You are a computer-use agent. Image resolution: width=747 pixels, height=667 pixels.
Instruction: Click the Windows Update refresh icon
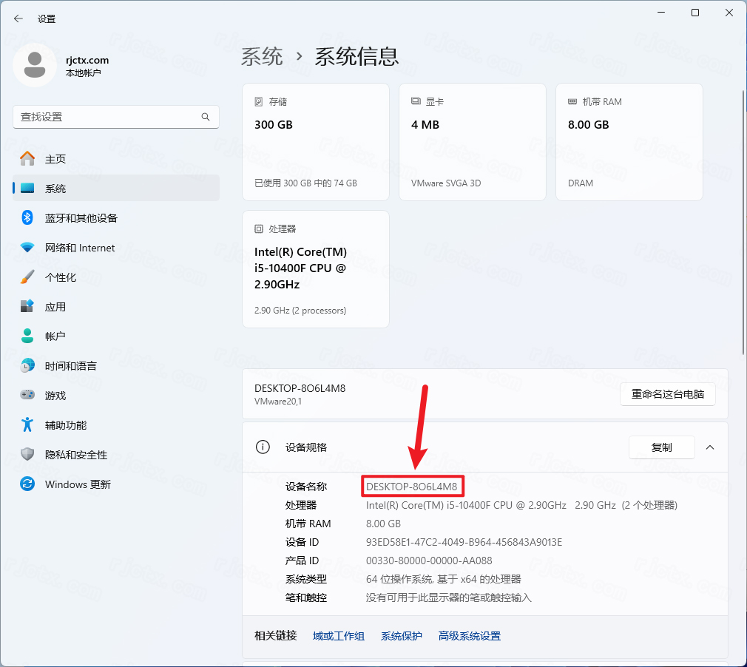[x=27, y=484]
